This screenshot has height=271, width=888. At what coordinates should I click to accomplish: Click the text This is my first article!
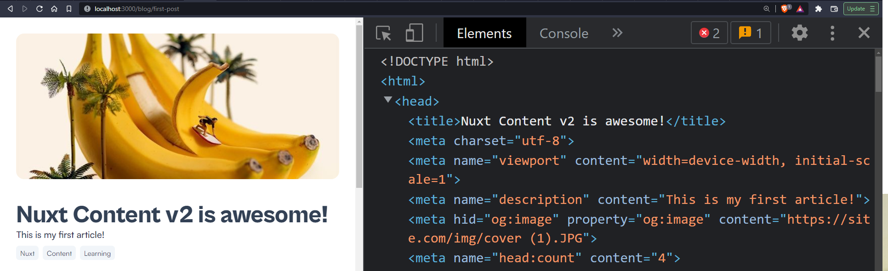click(x=60, y=235)
